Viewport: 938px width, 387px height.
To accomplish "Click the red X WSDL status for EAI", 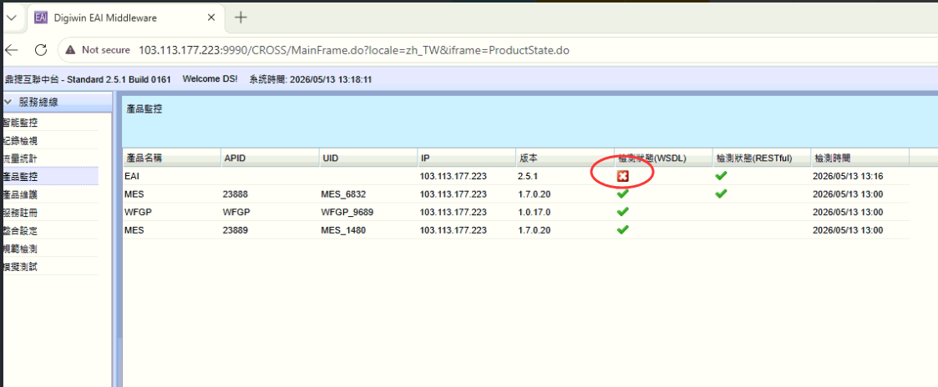I will (x=623, y=176).
